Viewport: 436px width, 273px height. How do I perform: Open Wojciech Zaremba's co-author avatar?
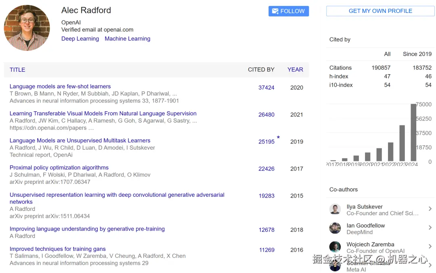click(335, 247)
